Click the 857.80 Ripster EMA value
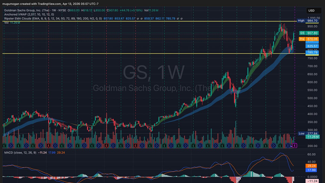This screenshot has height=183, width=325. (108, 19)
